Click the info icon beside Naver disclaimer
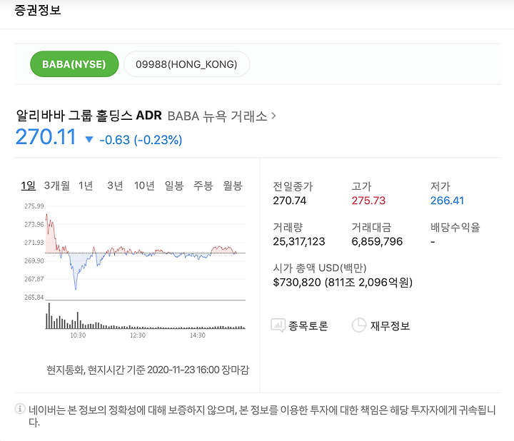Viewport: 514px width, 441px height. (x=20, y=409)
